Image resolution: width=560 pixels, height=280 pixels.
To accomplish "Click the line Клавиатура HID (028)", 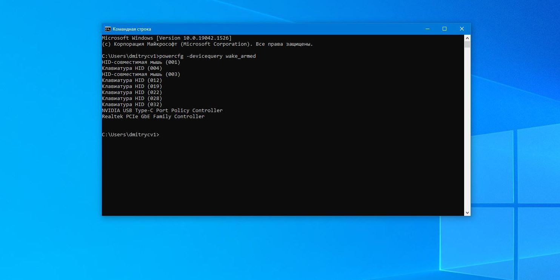I will click(x=132, y=98).
